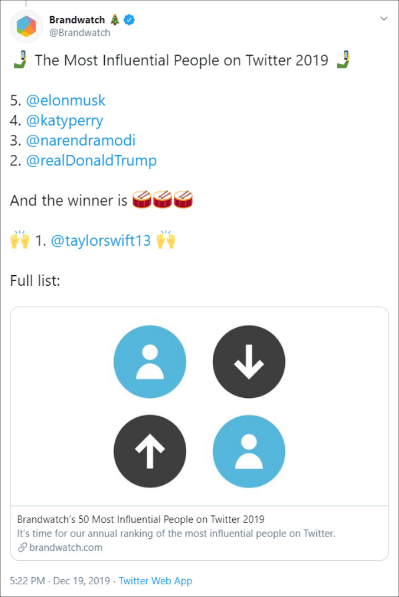Open the @katyperry mention link
The image size is (399, 597).
64,120
